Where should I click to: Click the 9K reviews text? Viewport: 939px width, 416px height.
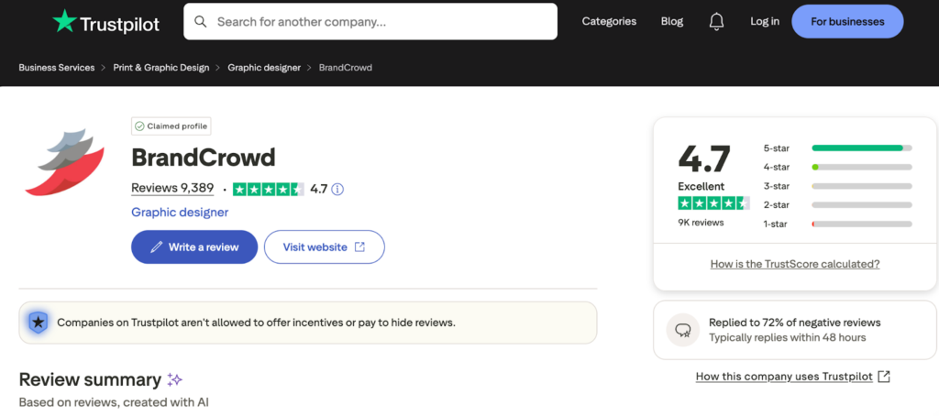(701, 223)
